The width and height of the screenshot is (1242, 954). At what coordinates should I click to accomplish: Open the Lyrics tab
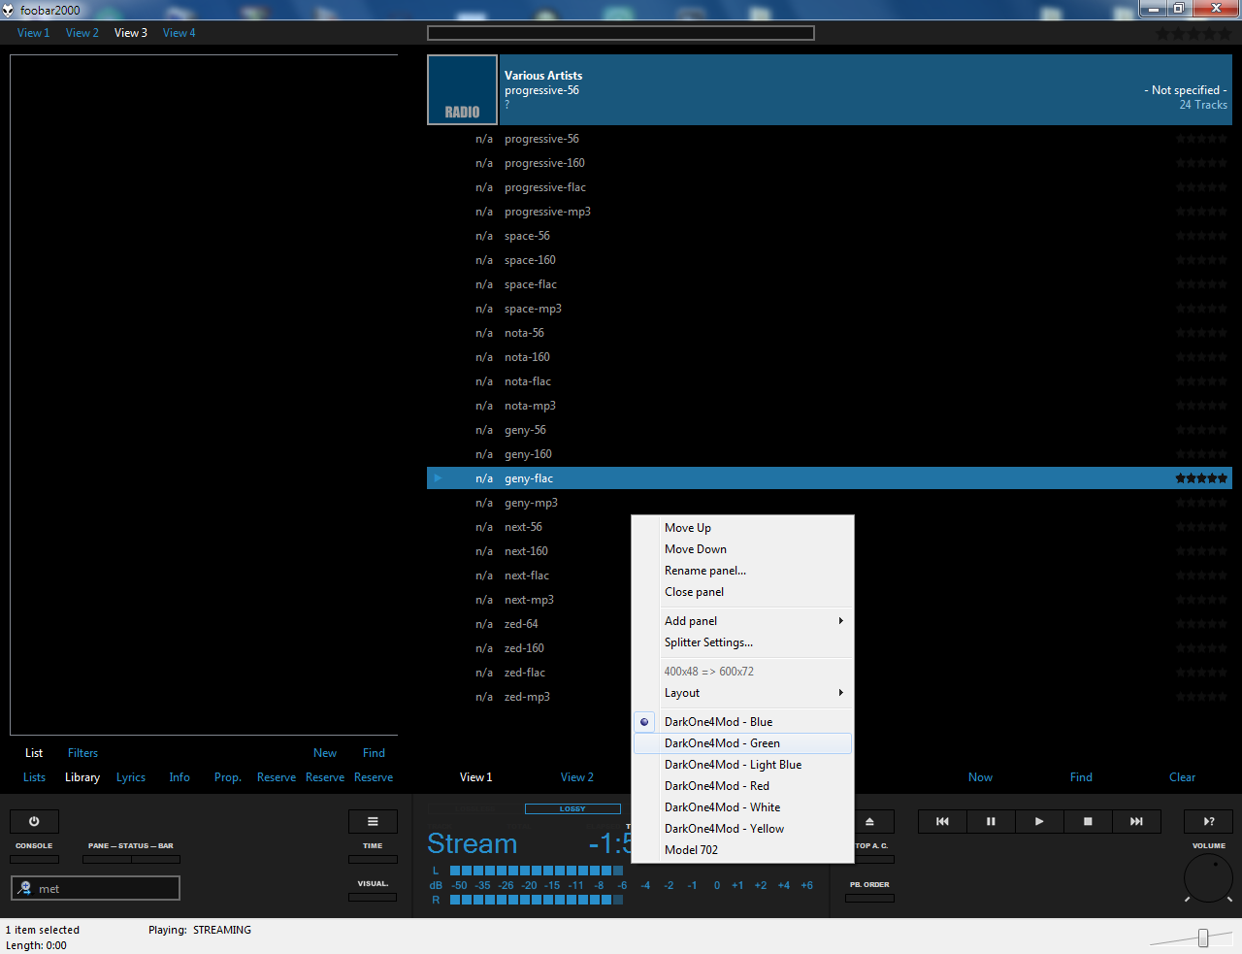[131, 777]
